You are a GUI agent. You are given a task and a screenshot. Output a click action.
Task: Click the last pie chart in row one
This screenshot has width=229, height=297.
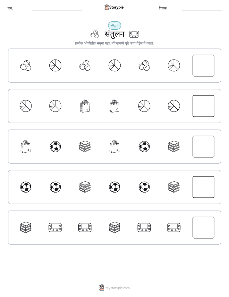(x=174, y=66)
